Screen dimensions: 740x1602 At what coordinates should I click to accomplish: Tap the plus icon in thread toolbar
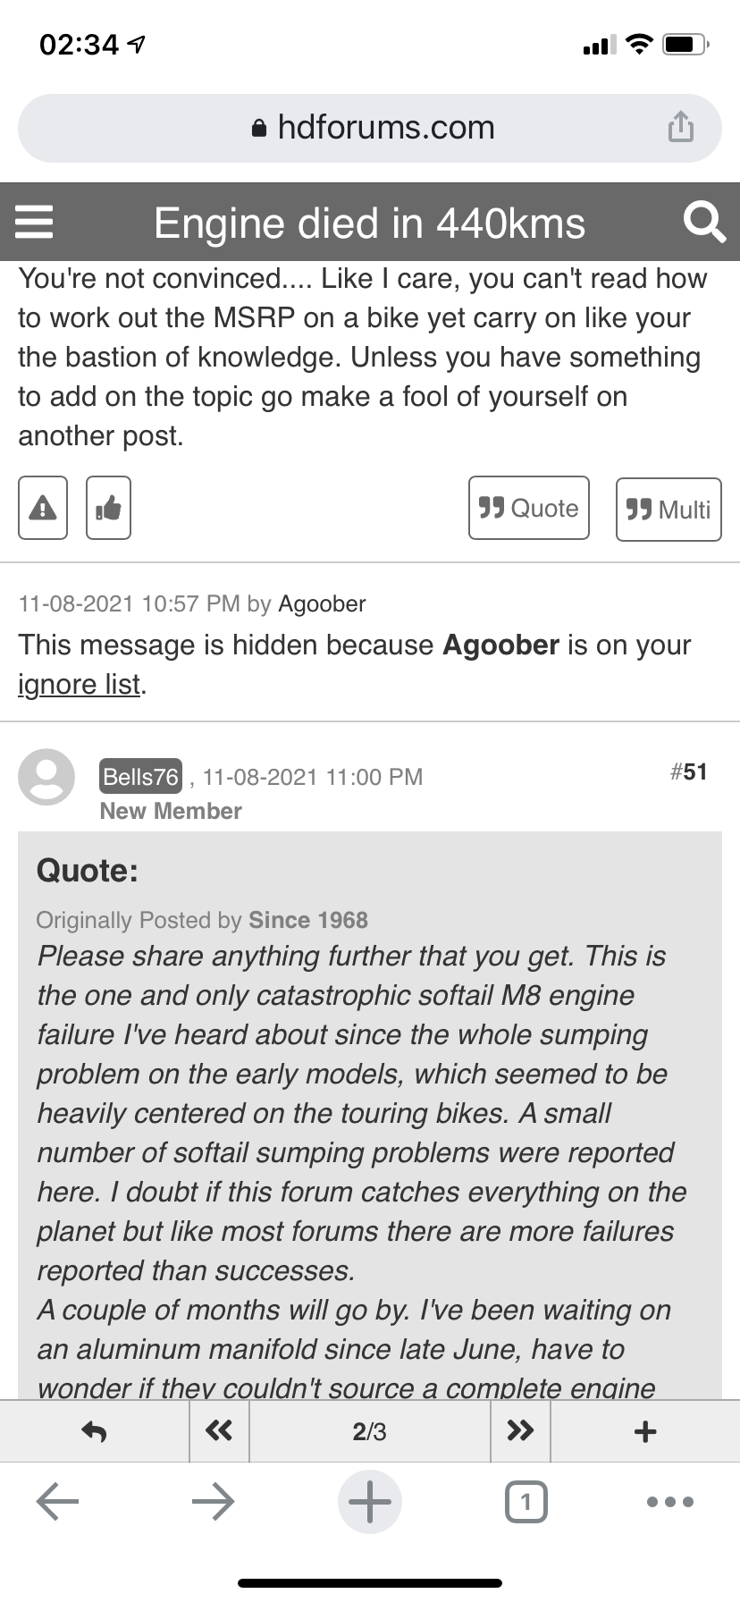tap(644, 1431)
